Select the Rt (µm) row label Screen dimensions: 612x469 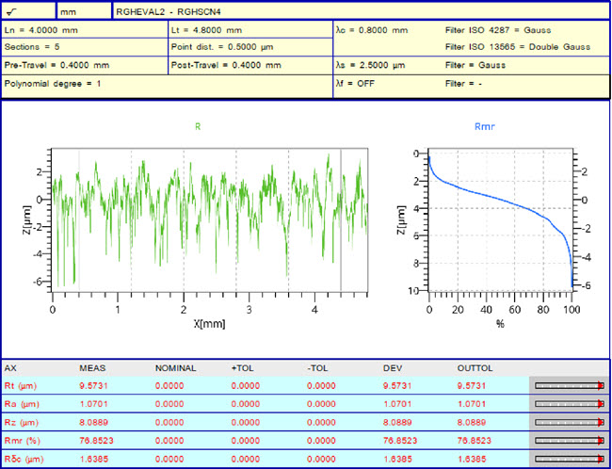(x=21, y=385)
